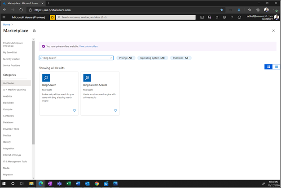281x188 pixels.
Task: Open File Explorer from the taskbar
Action: (x=31, y=184)
